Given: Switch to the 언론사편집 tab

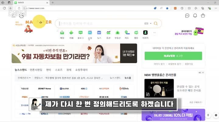Looking at the screenshot, I should pyautogui.click(x=36, y=70).
